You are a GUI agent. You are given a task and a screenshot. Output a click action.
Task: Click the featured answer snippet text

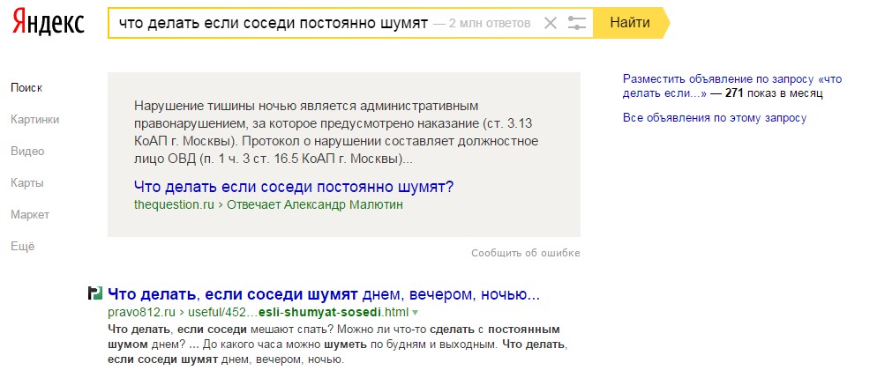[x=336, y=132]
